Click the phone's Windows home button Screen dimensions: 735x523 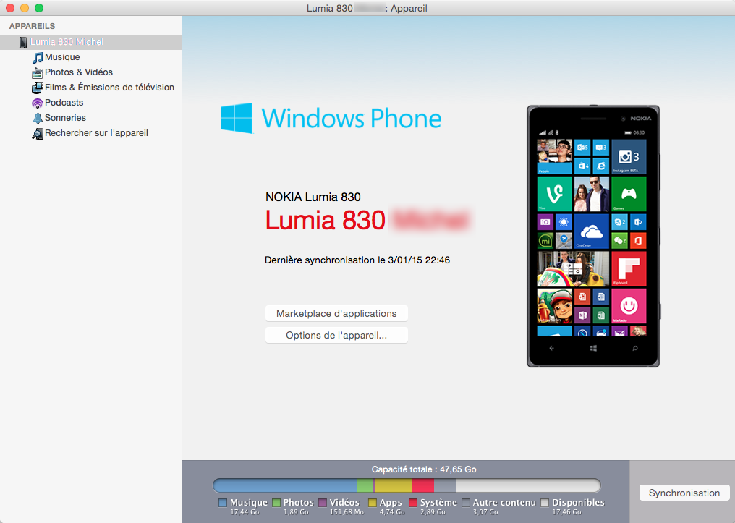(593, 348)
